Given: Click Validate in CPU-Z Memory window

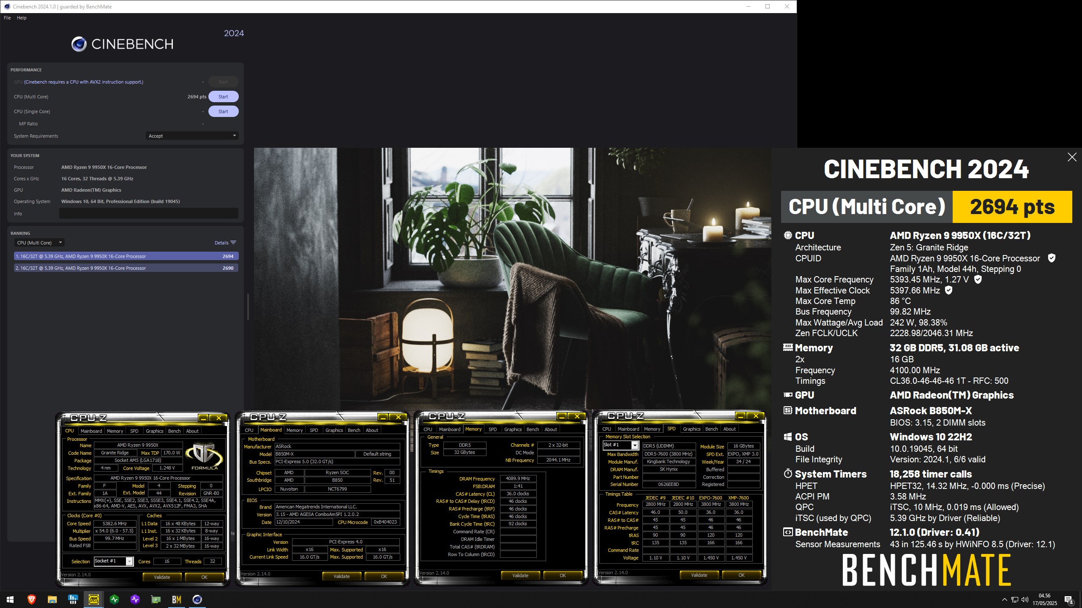Looking at the screenshot, I should point(520,575).
